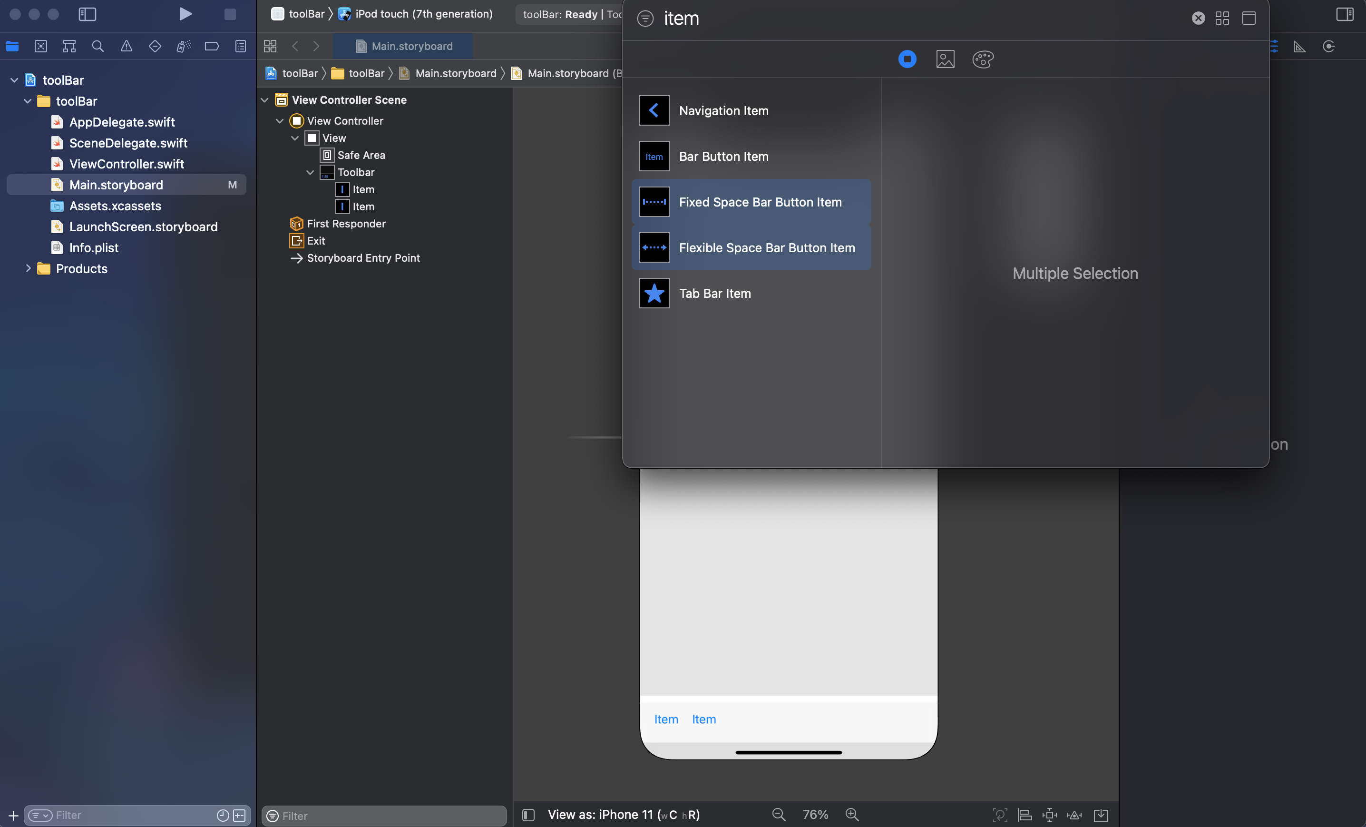1366x827 pixels.
Task: Toggle the right inspector panel
Action: [x=1345, y=14]
